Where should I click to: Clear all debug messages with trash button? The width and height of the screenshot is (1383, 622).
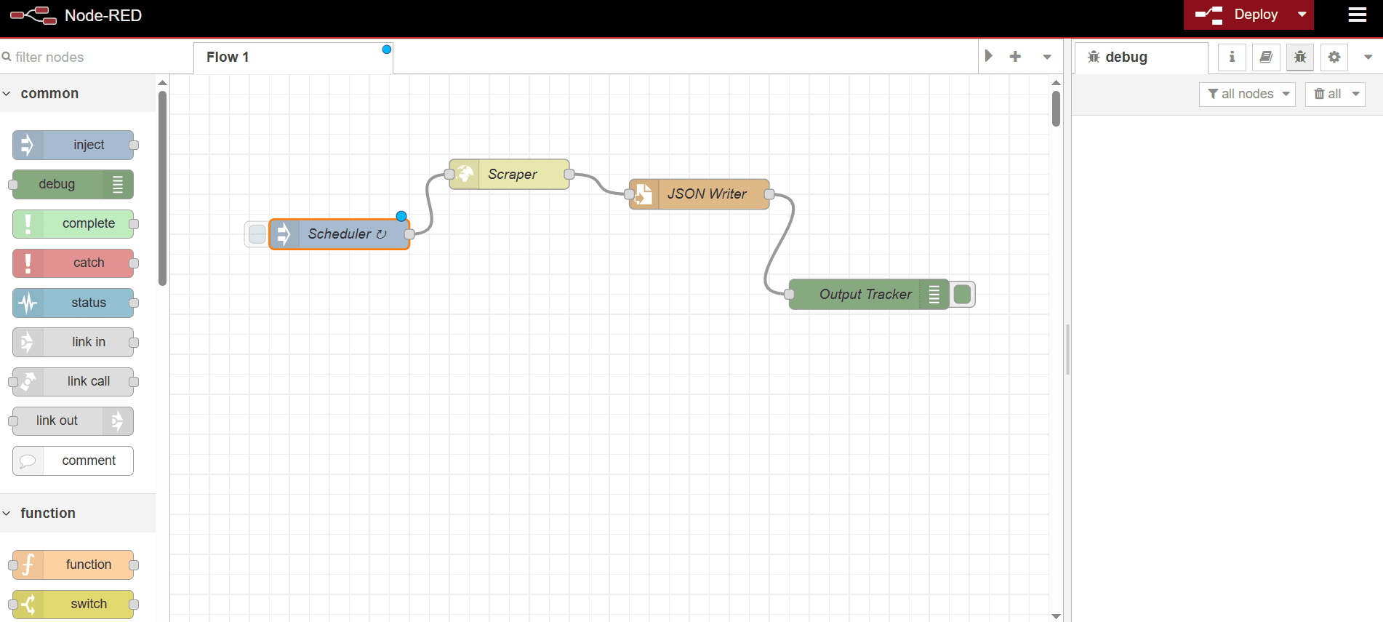pyautogui.click(x=1327, y=94)
